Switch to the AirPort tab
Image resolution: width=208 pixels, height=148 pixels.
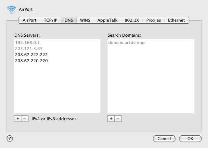point(30,20)
